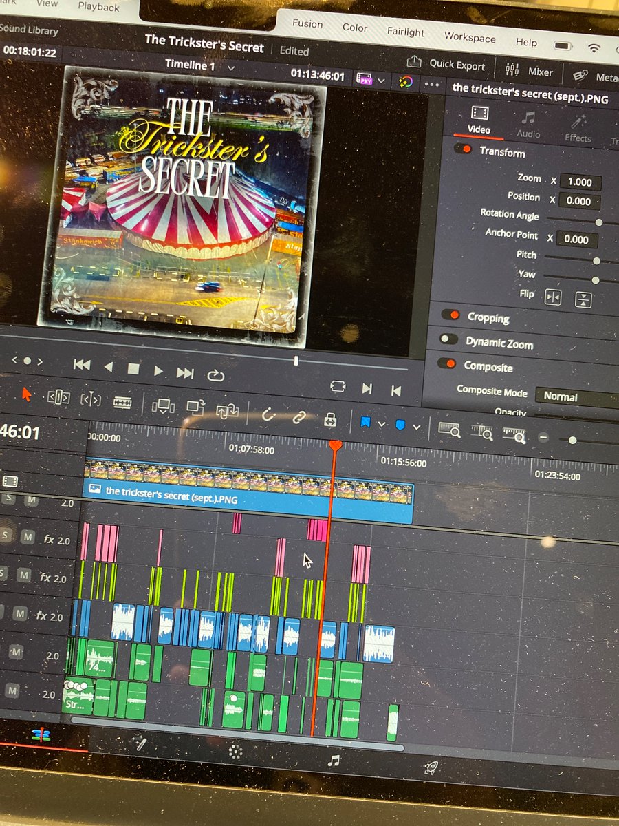
Task: Toggle the Bypass Color Grades icon
Action: coord(406,82)
